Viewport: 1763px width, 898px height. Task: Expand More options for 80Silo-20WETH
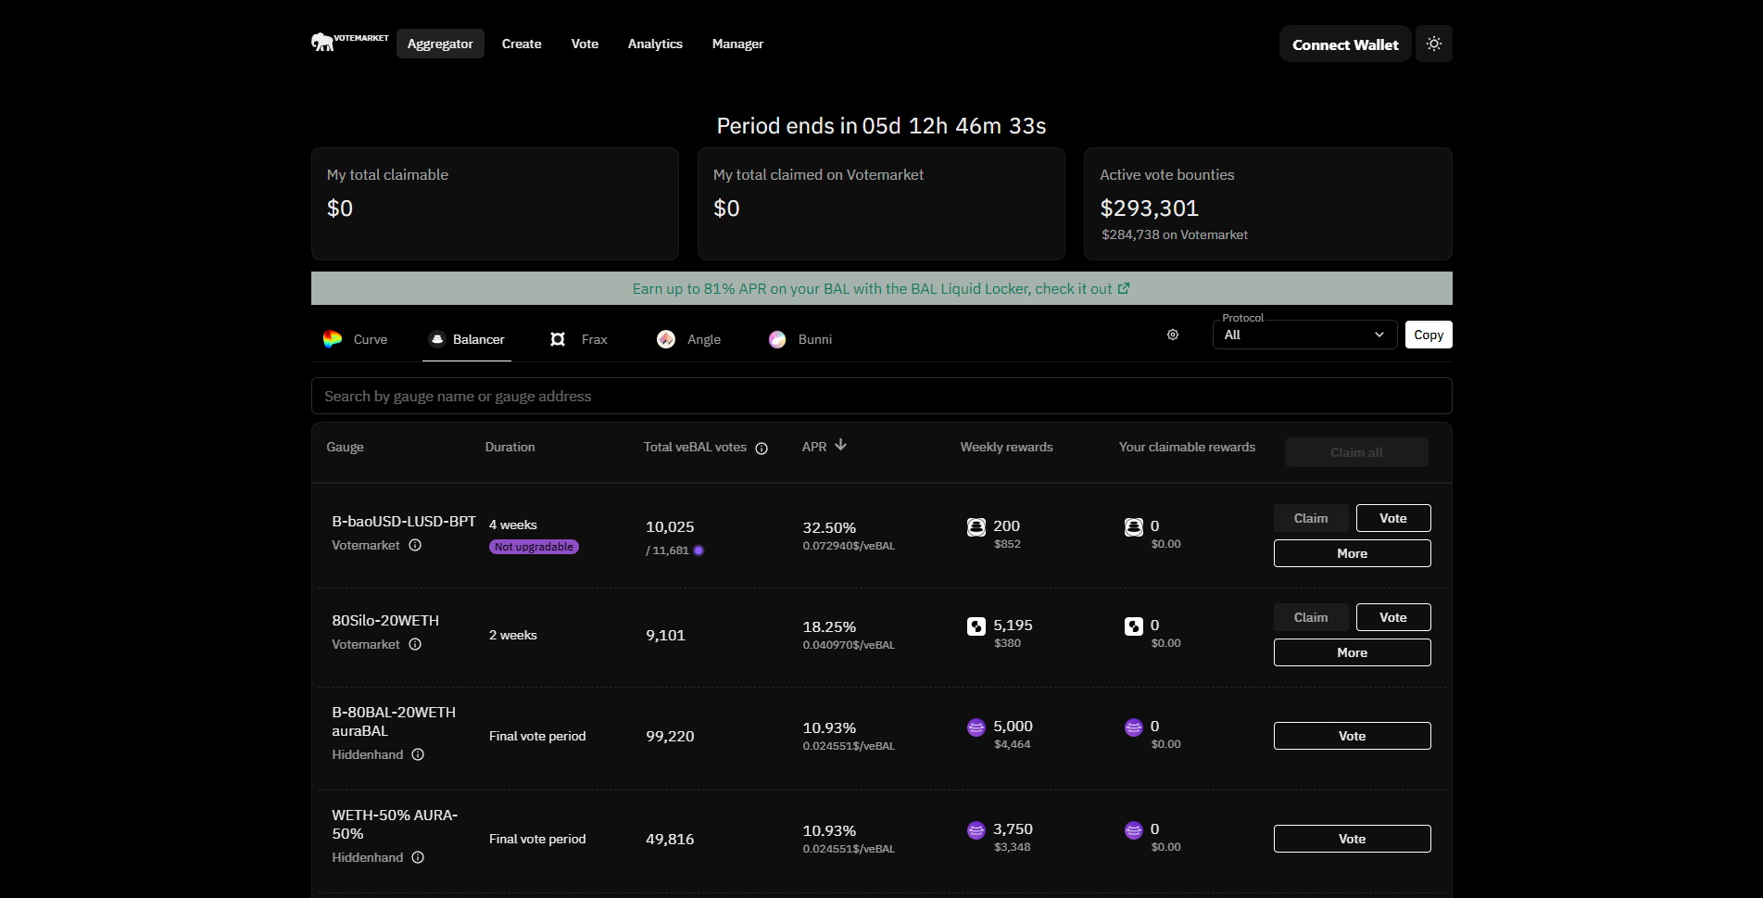(x=1352, y=652)
